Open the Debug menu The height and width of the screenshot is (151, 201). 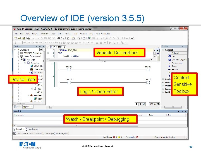click(68, 34)
